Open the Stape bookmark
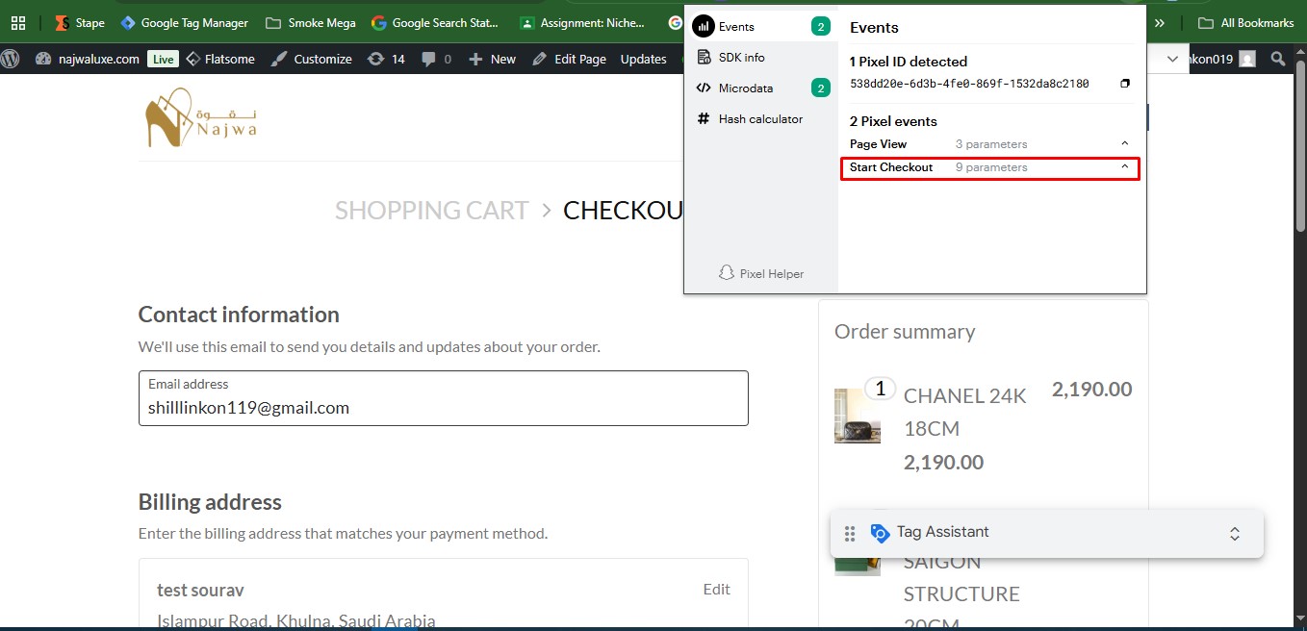This screenshot has width=1307, height=631. [x=80, y=22]
